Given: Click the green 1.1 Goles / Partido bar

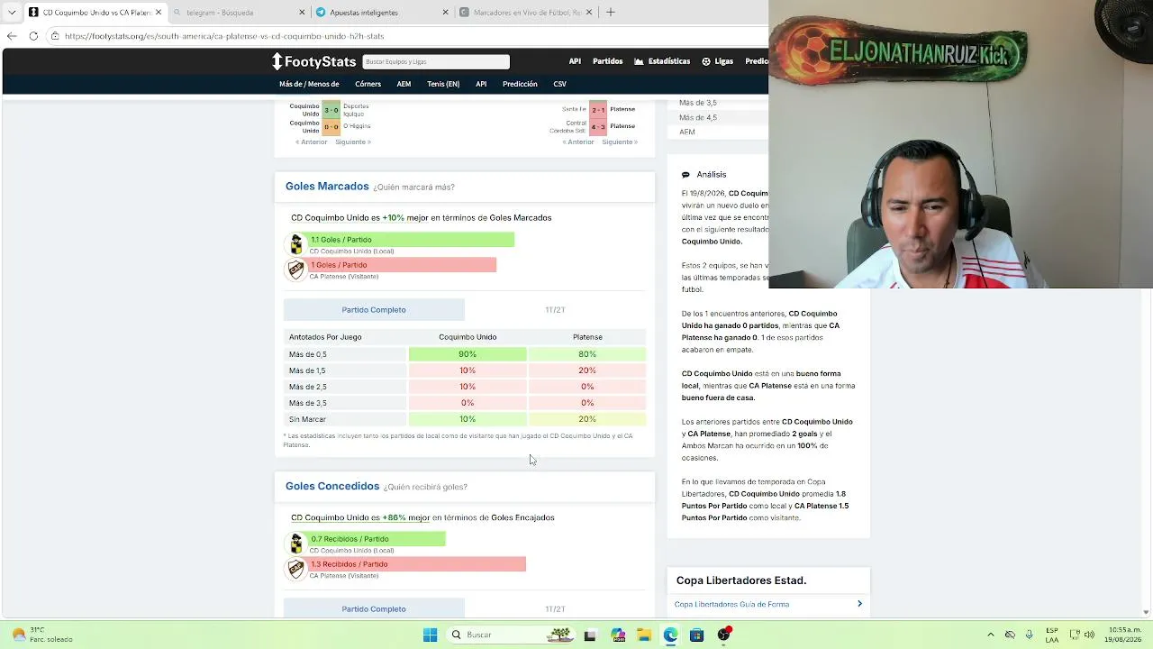Looking at the screenshot, I should [411, 240].
